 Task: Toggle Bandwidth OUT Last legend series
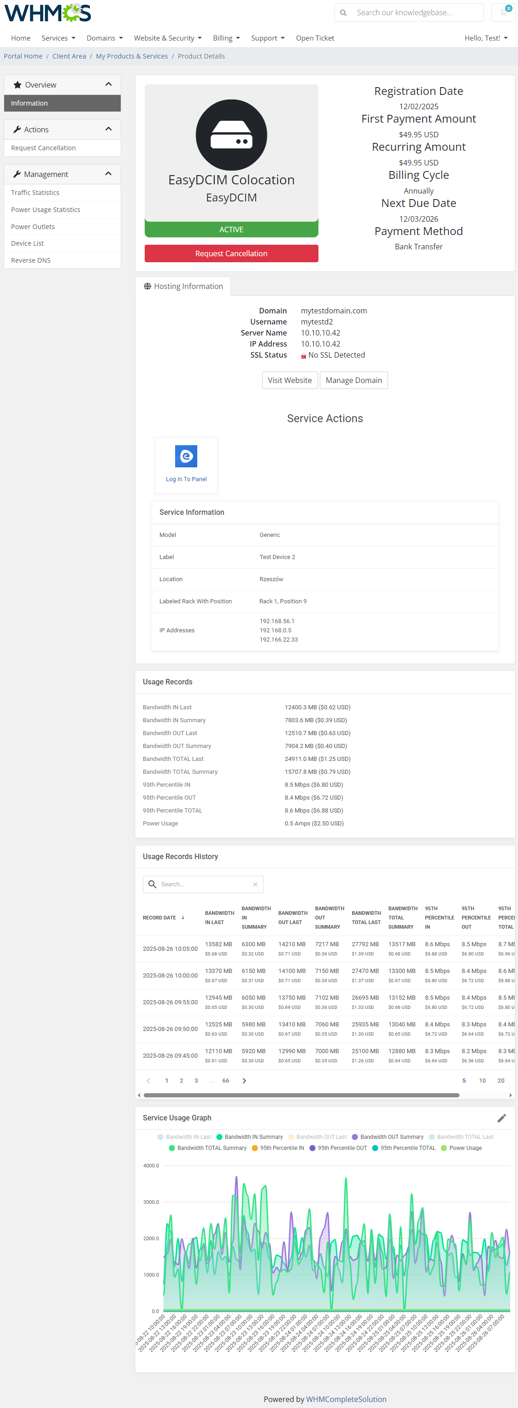(x=318, y=1137)
